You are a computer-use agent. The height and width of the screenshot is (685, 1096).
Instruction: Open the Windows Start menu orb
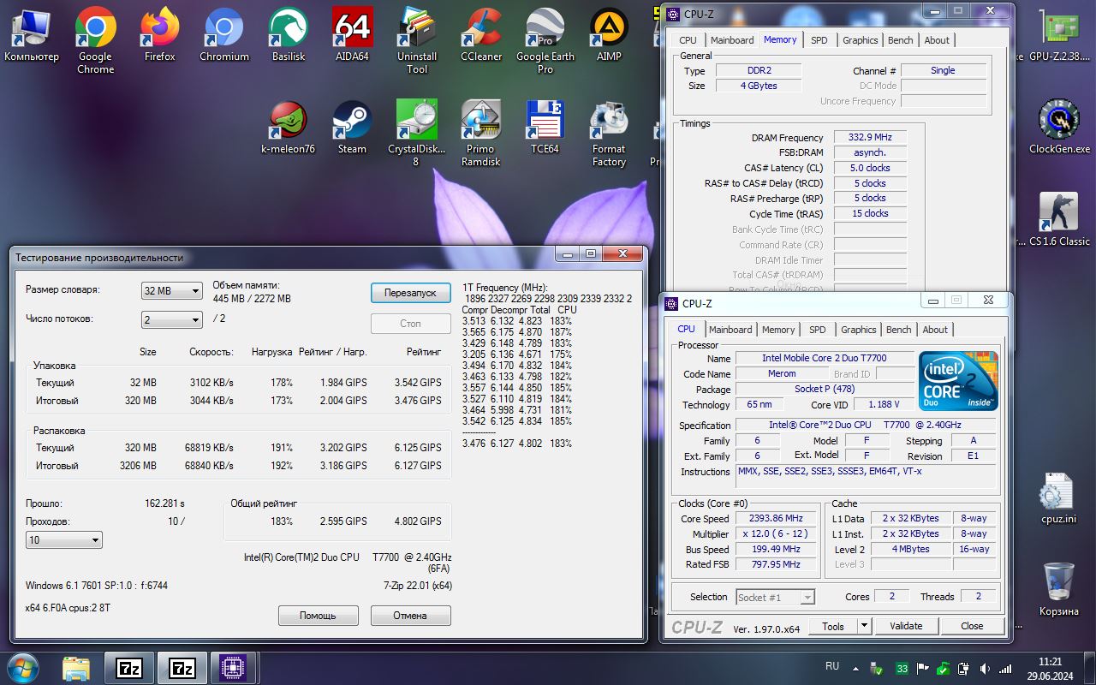21,668
